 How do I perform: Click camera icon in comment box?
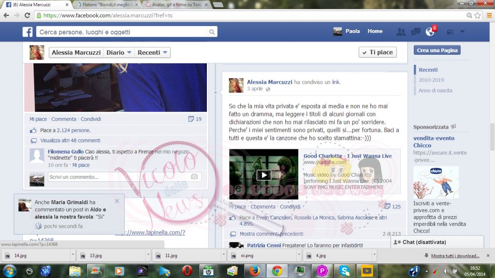coord(194,176)
